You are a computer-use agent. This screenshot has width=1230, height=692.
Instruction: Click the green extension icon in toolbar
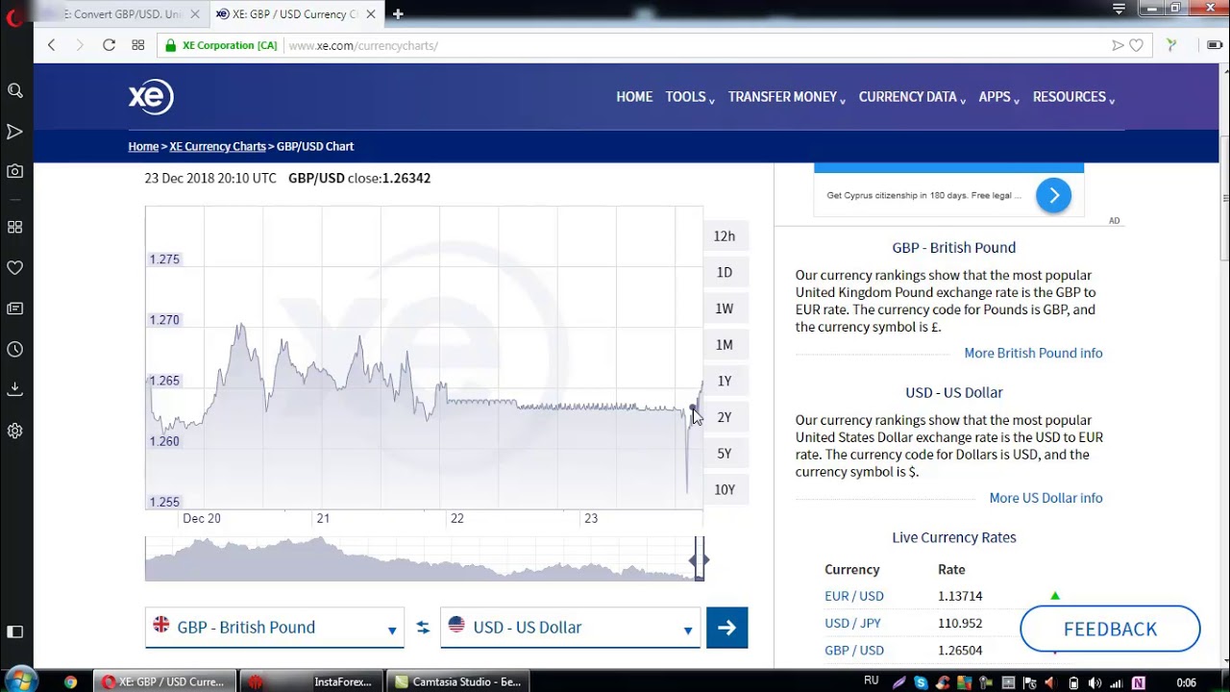(x=1171, y=45)
